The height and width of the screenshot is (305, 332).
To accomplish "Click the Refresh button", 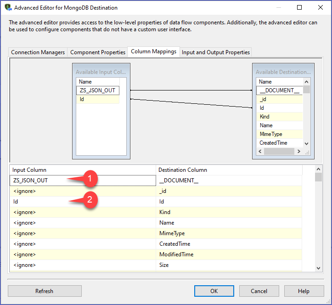I will (45, 291).
